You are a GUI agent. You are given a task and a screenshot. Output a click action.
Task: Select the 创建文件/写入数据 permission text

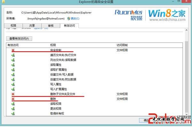(x=62, y=75)
